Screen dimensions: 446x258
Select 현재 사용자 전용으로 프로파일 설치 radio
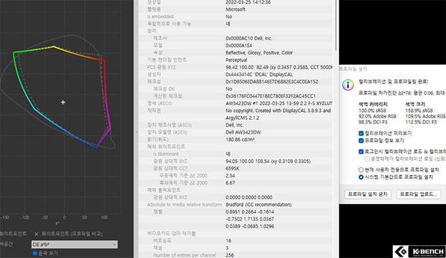(x=361, y=170)
